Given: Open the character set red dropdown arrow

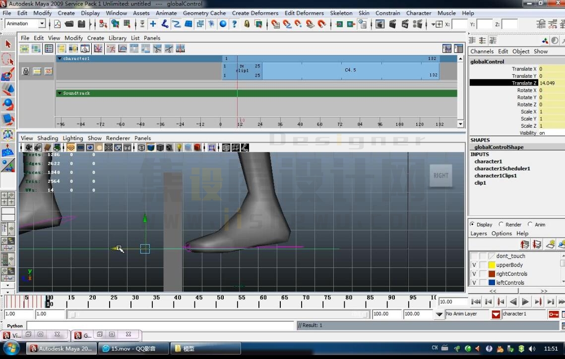Looking at the screenshot, I should pyautogui.click(x=496, y=314).
